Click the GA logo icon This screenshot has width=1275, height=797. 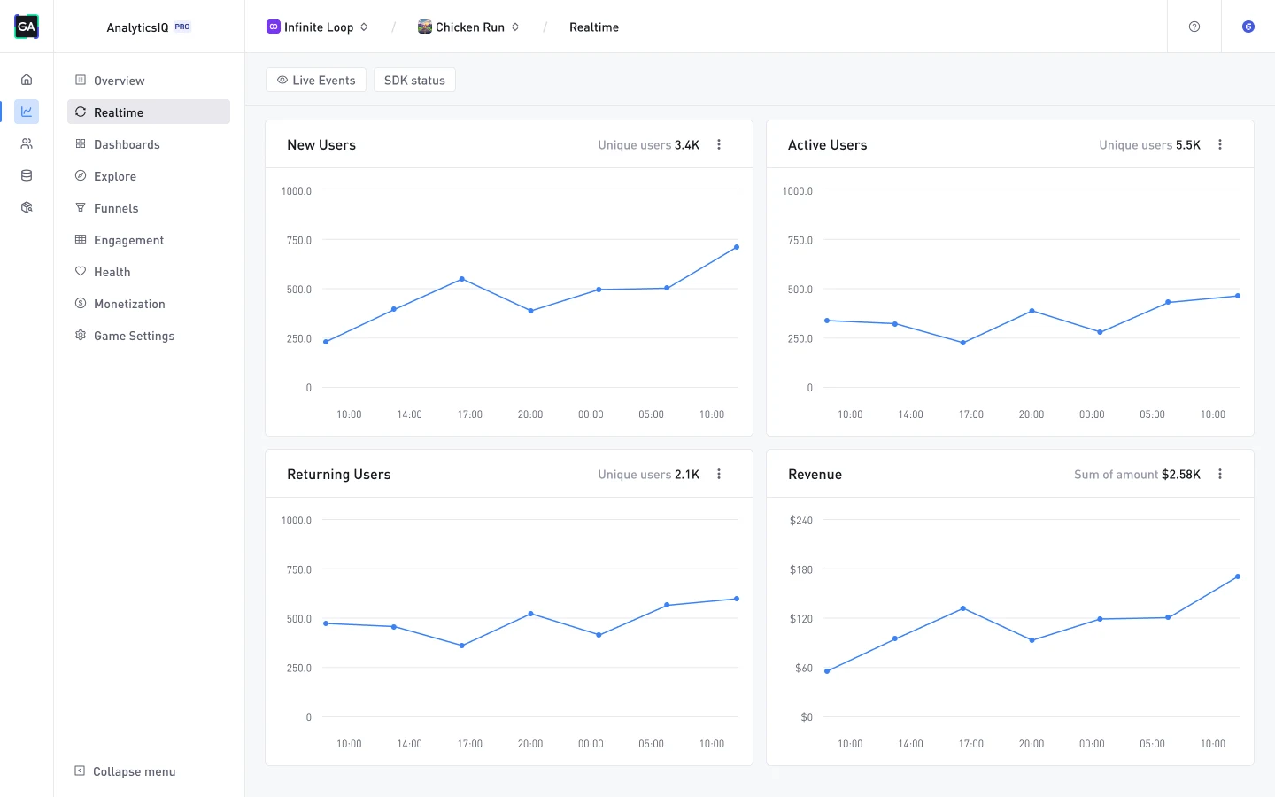click(x=27, y=27)
